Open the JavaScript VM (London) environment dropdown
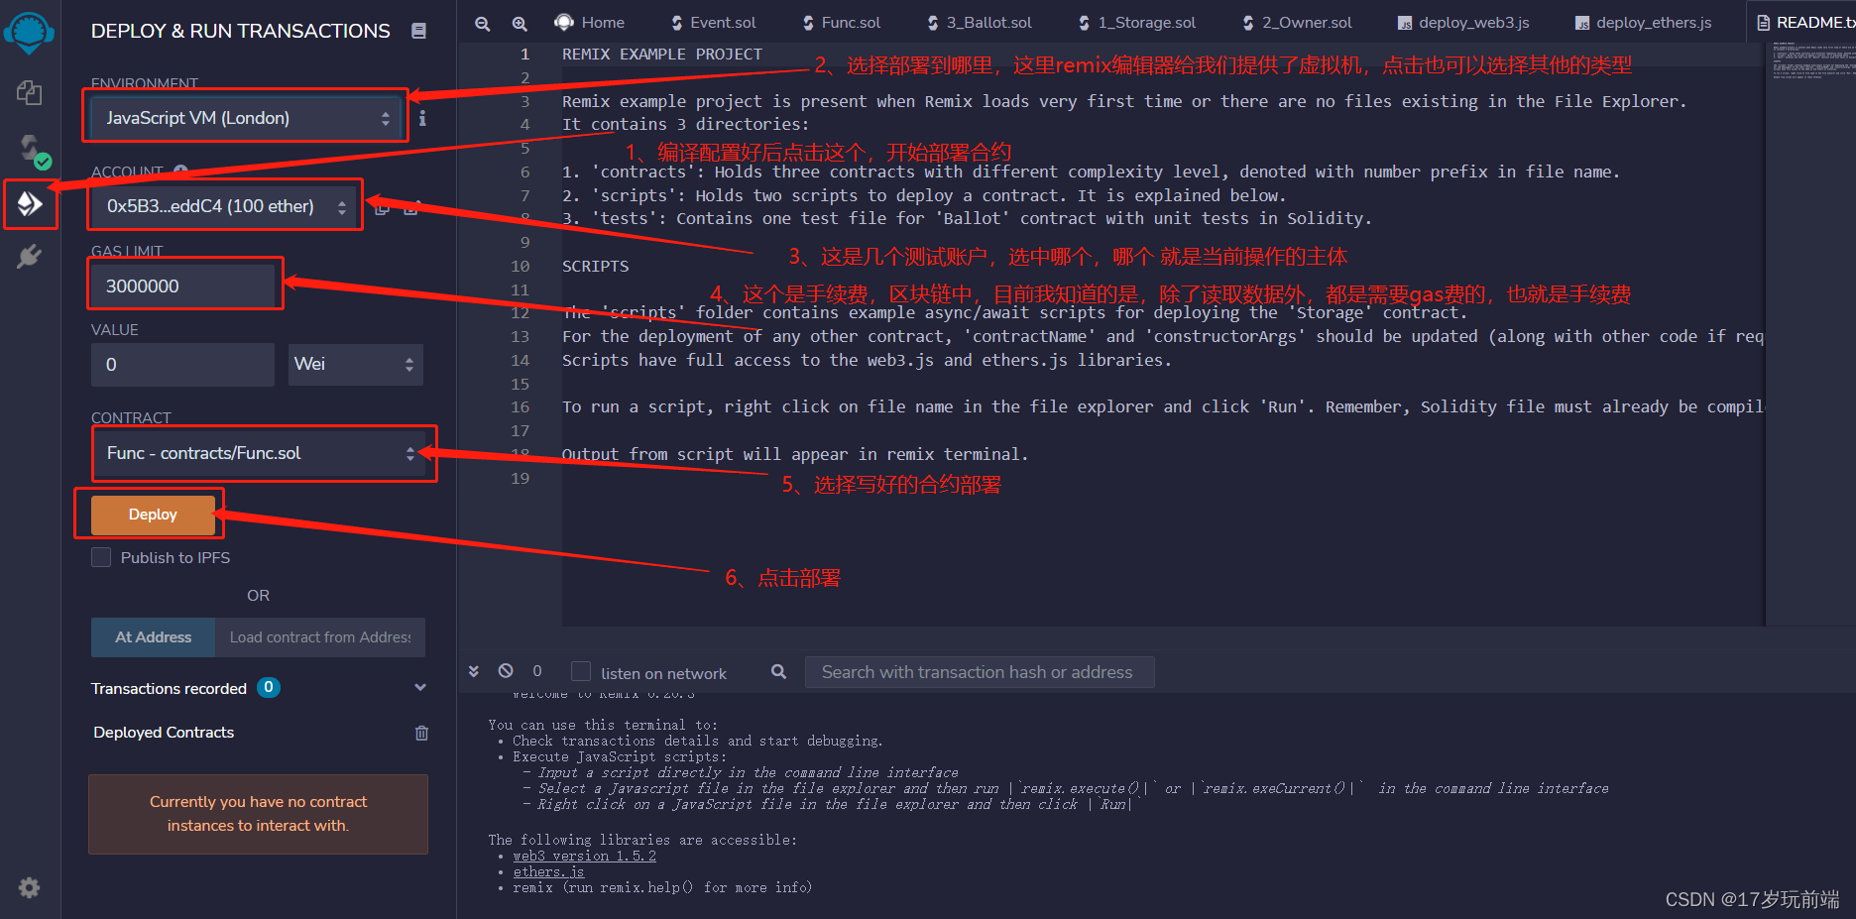This screenshot has width=1856, height=919. coord(246,118)
